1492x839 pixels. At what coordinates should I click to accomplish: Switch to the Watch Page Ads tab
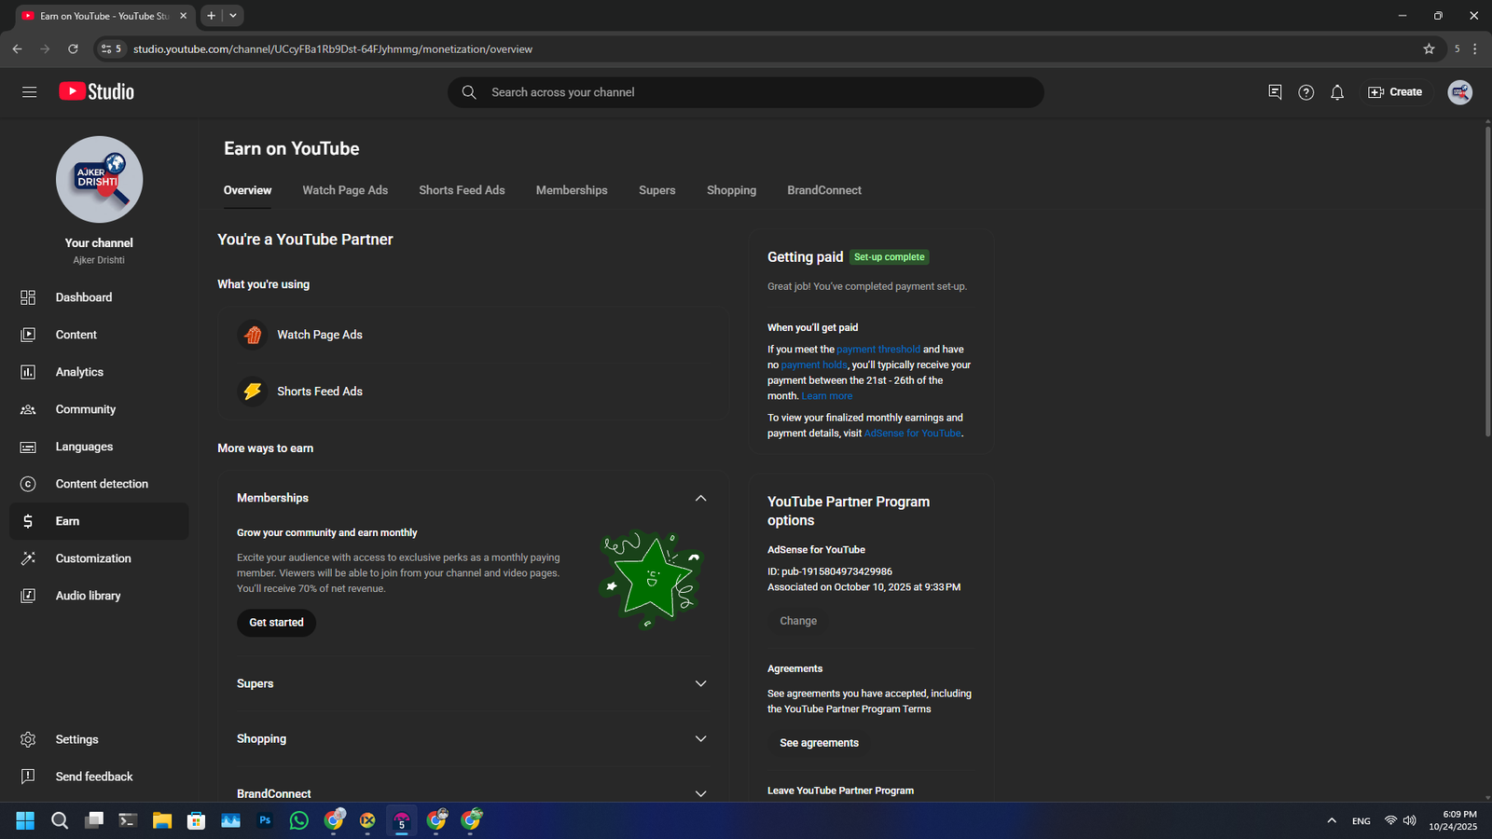pyautogui.click(x=345, y=190)
